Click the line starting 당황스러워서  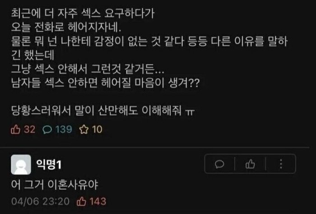[104, 110]
